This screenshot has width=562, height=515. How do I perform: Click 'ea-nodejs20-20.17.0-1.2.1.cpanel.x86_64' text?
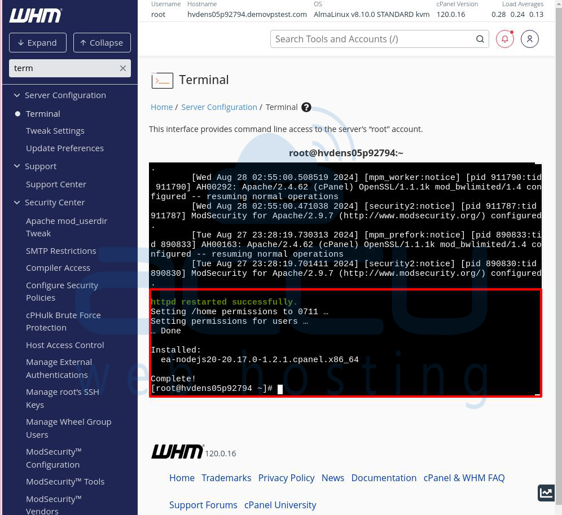pyautogui.click(x=260, y=359)
